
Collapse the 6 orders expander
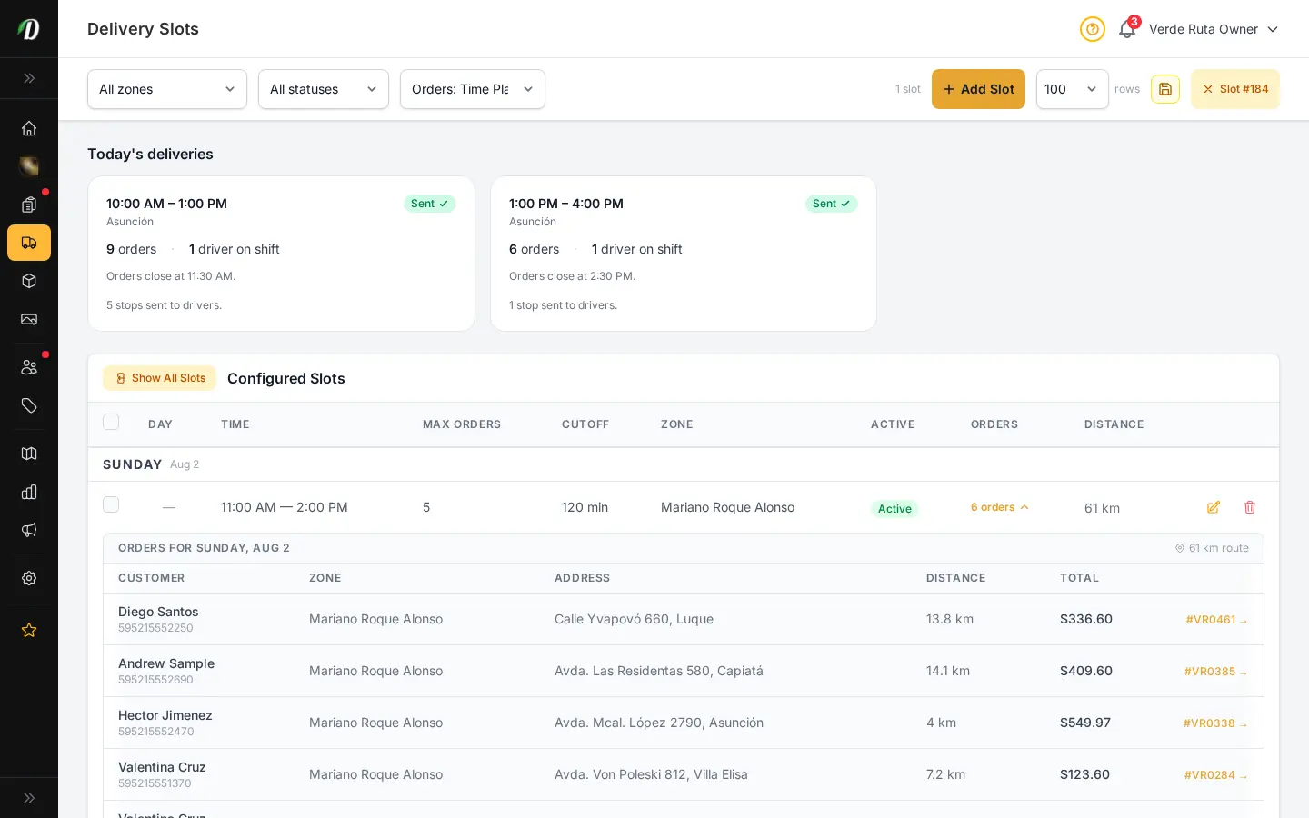tap(1000, 507)
